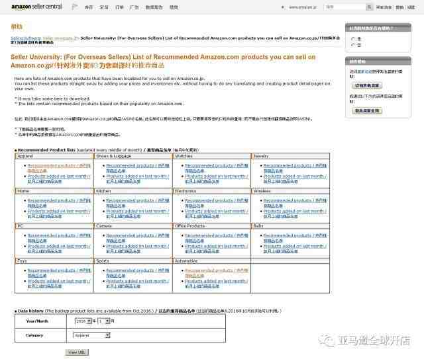Click into the header search field

click(x=344, y=7)
